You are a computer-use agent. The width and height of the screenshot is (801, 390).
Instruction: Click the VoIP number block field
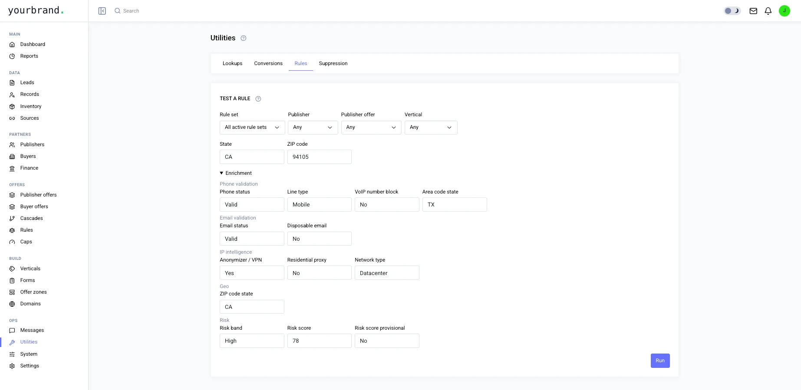pos(387,204)
